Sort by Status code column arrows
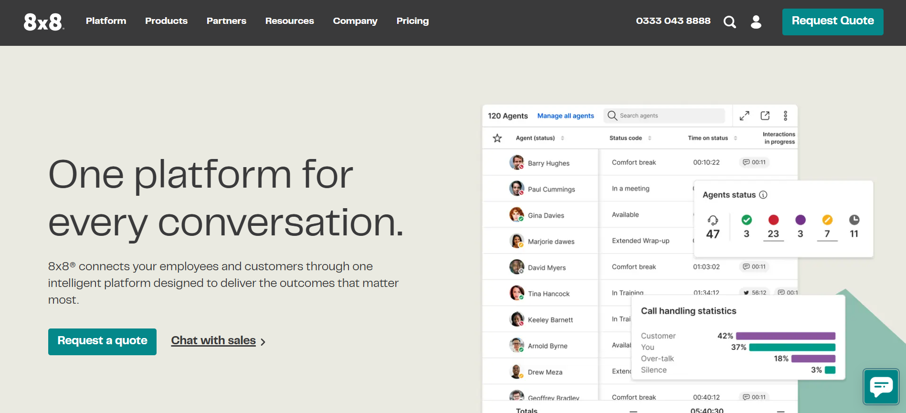 click(x=650, y=138)
